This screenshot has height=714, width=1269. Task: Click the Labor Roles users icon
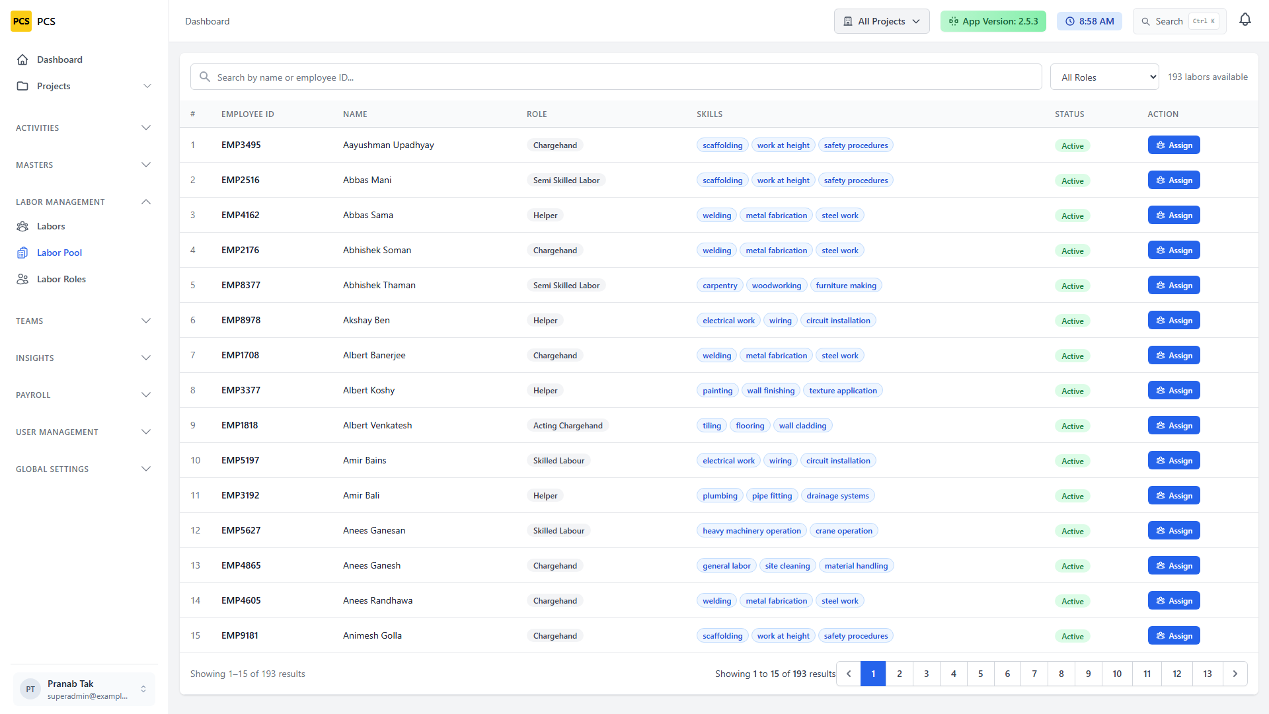(22, 279)
